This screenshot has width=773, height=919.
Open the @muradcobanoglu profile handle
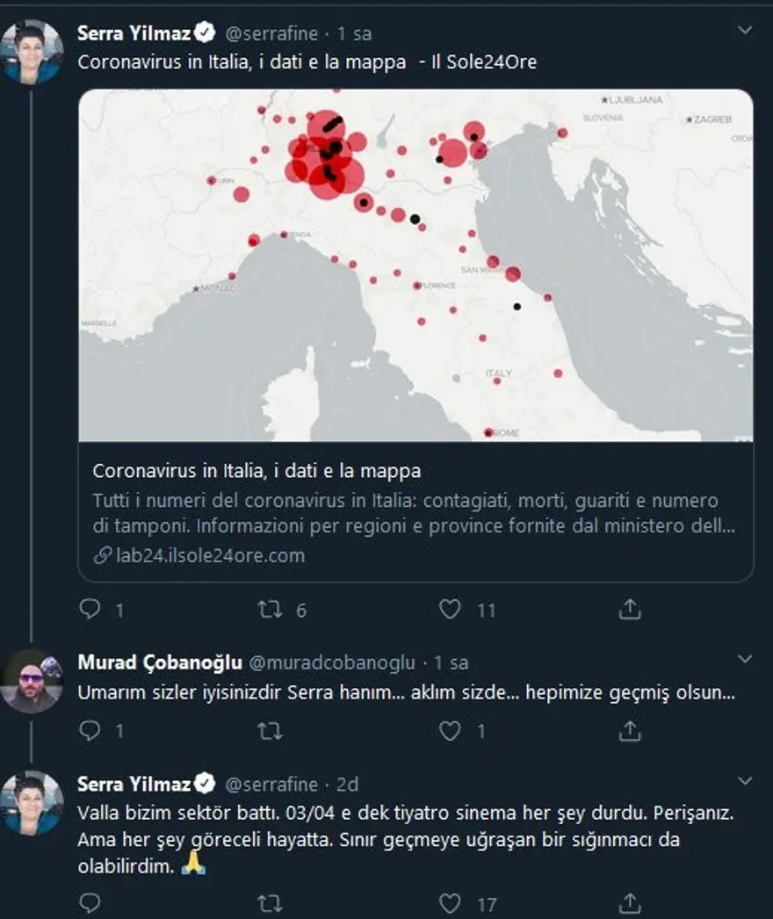tap(327, 662)
